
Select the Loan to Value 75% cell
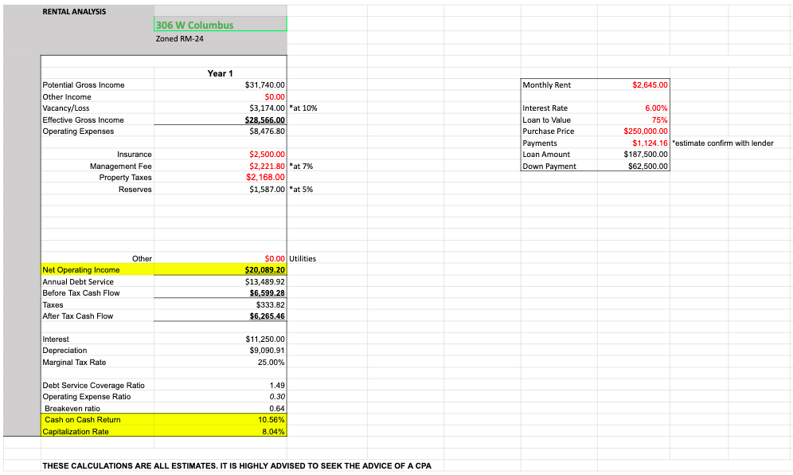[x=650, y=120]
